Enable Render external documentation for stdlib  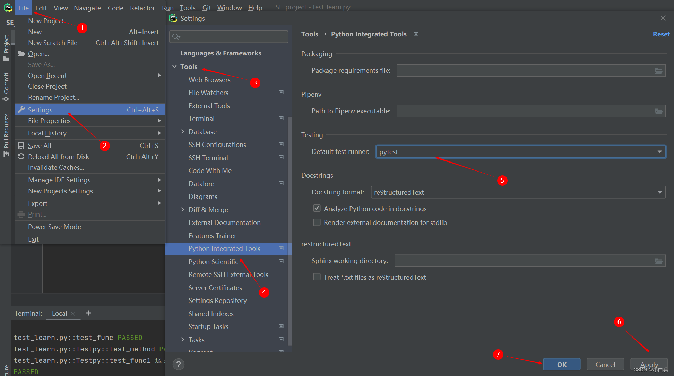click(317, 222)
